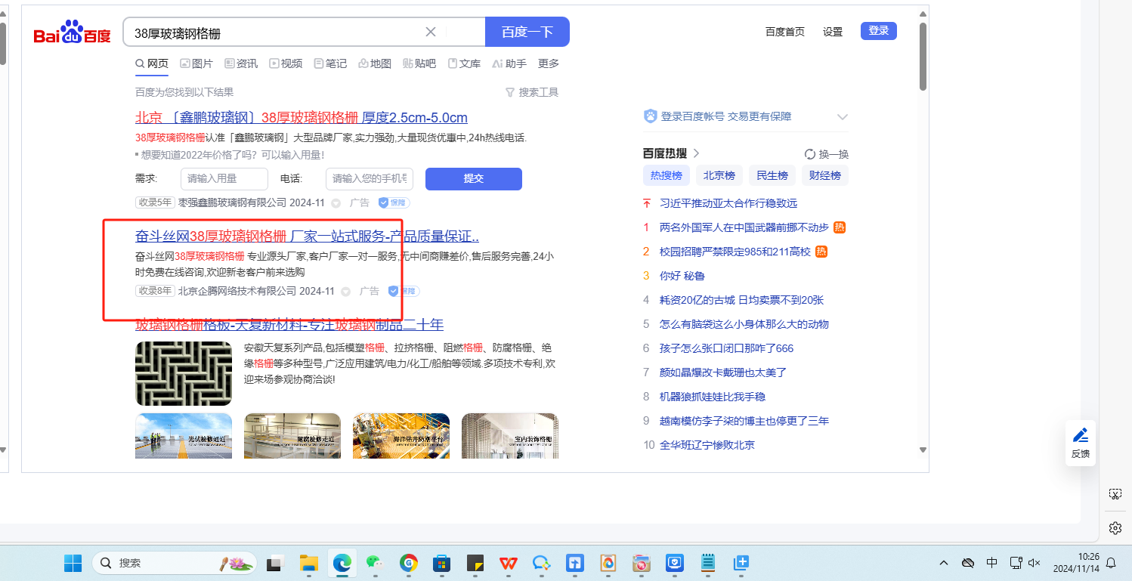This screenshot has width=1132, height=581.
Task: Open the sidebar settings gear icon
Action: pos(1115,527)
